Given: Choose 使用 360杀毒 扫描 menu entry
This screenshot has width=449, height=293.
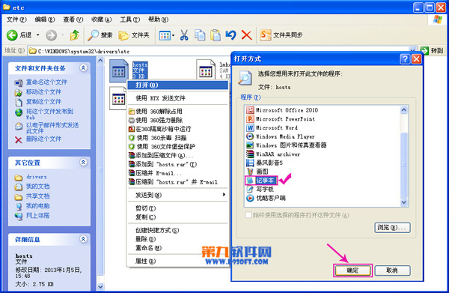Looking at the screenshot, I should tap(177, 138).
